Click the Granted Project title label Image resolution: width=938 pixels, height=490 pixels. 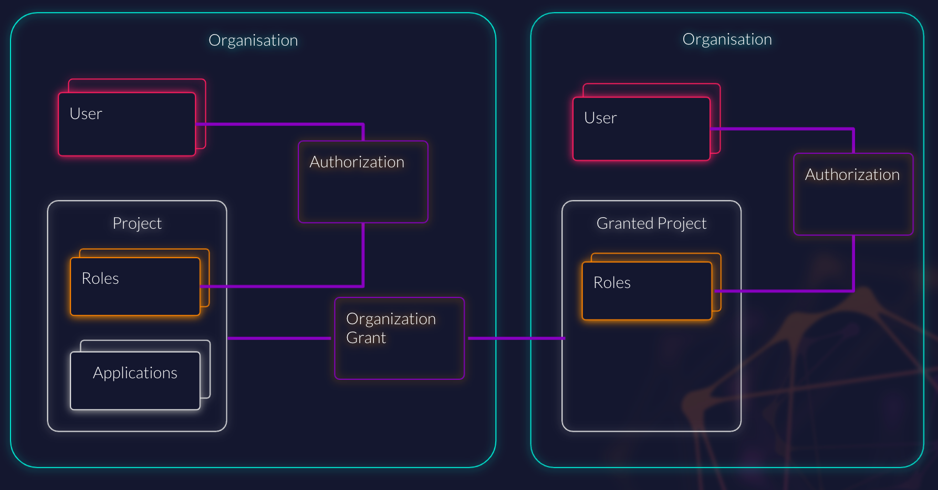pos(651,223)
